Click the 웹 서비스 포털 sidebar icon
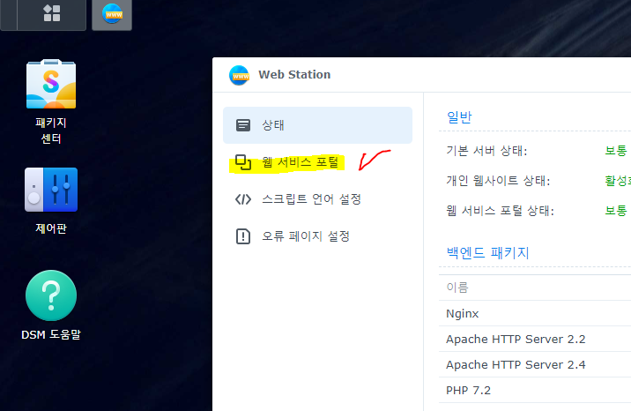 coord(243,162)
